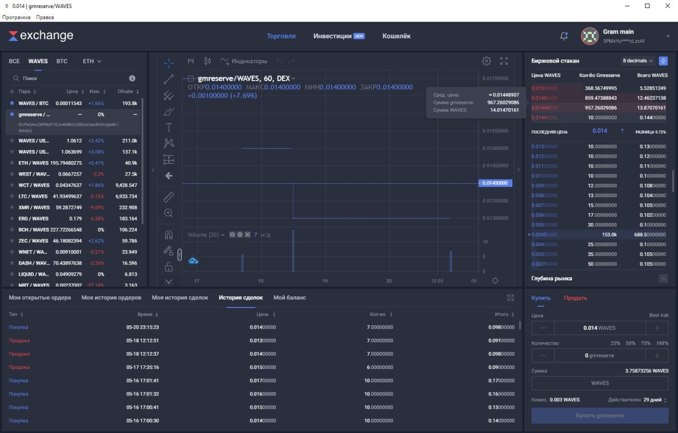Collapse the Volume (20) legend chevron
This screenshot has height=433, width=678.
click(x=222, y=235)
